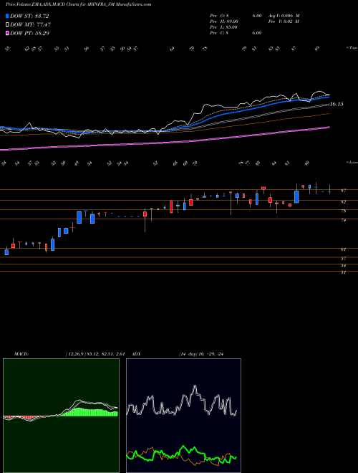Click the white DOW MT legend swatch
This screenshot has height=473, width=358.
coord(7,24)
